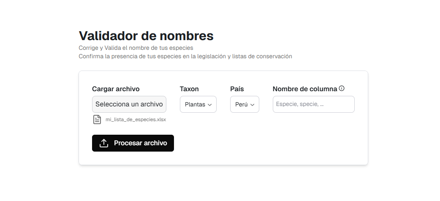This screenshot has height=201, width=440.
Task: Click the País field label
Action: point(237,89)
